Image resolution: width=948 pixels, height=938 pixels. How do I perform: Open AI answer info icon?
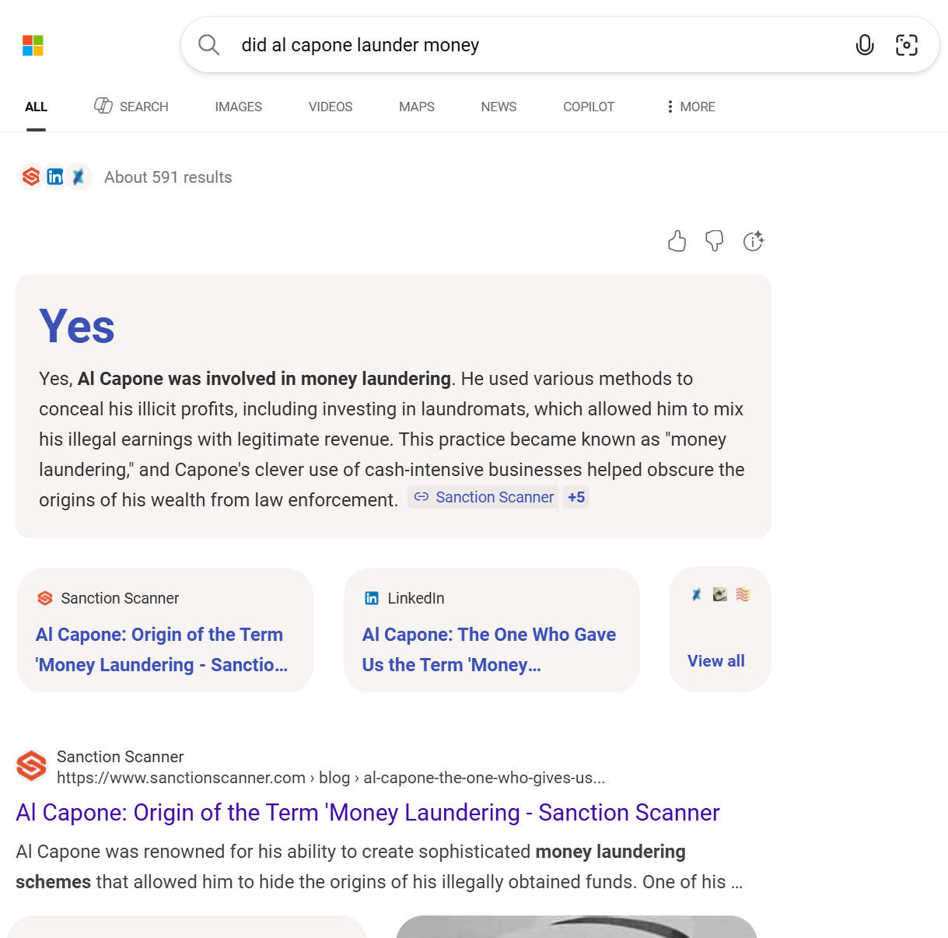tap(753, 241)
